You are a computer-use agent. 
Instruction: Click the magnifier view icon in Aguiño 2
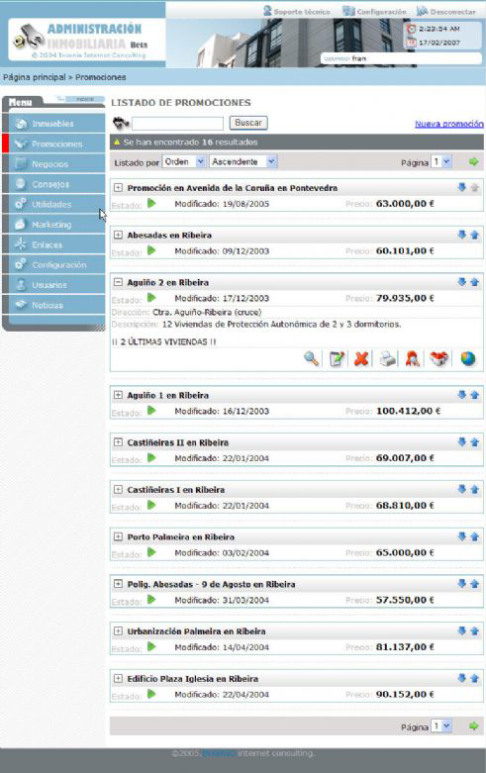(x=311, y=358)
